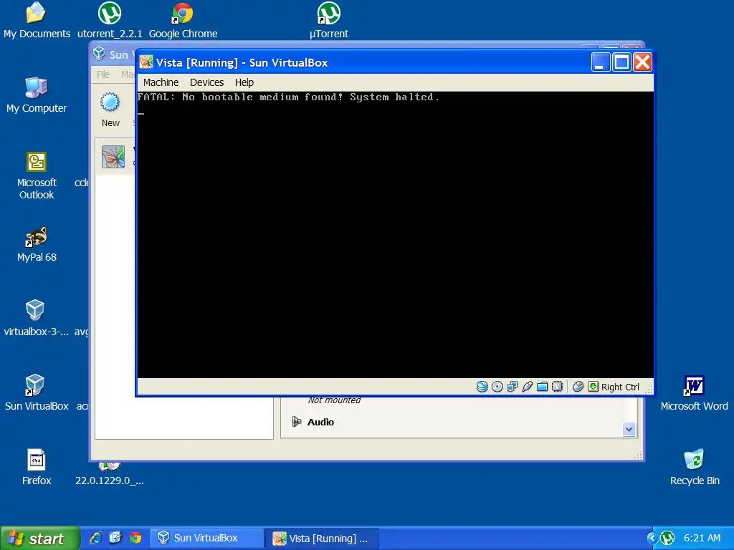Select the Sun VirtualBox desktop shortcut
Viewport: 734px width, 550px height.
(37, 393)
